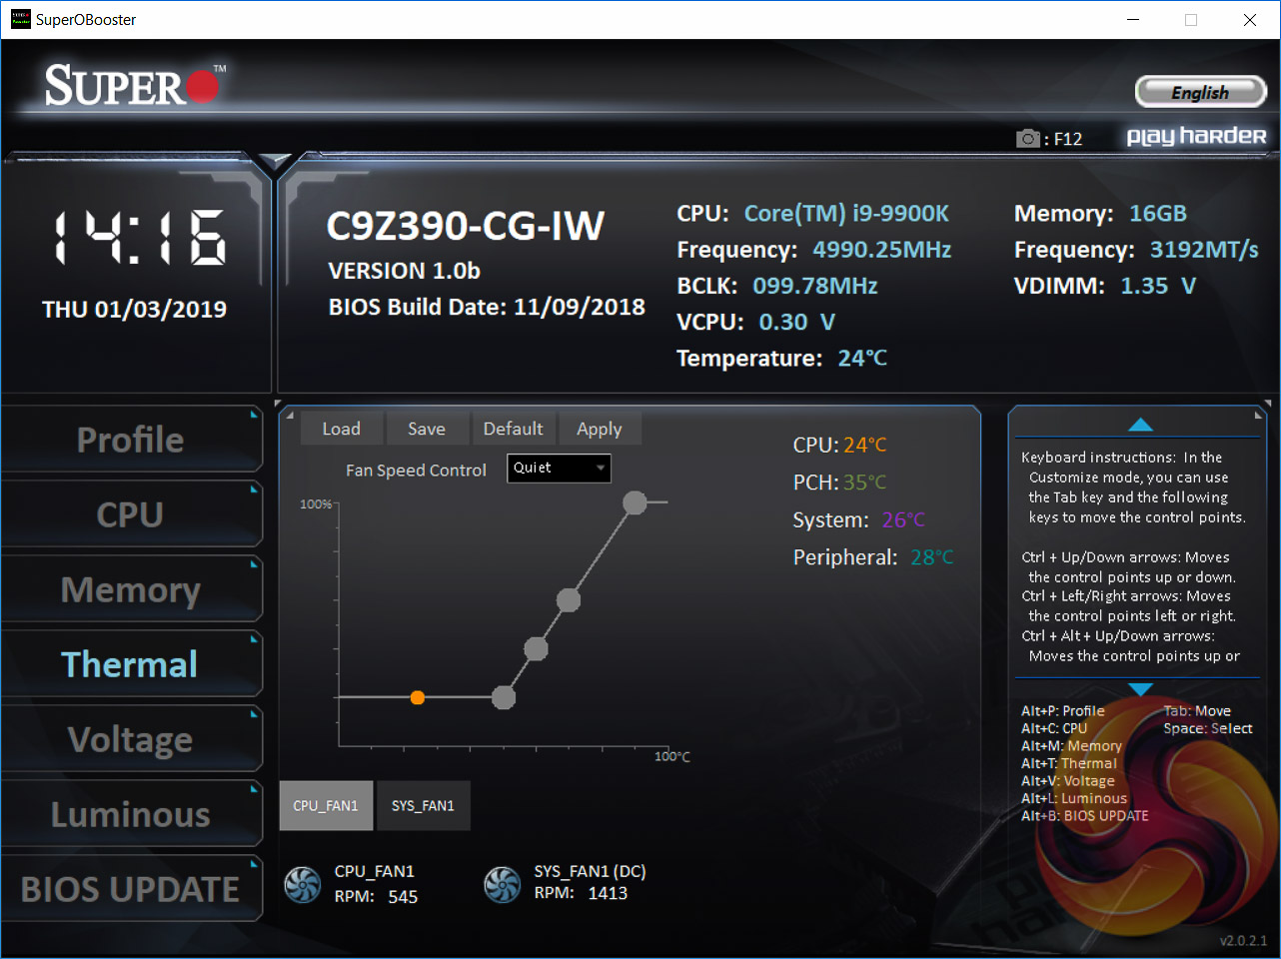Switch to the SYS_FAN1 tab
Viewport: 1281px width, 959px height.
pyautogui.click(x=424, y=806)
